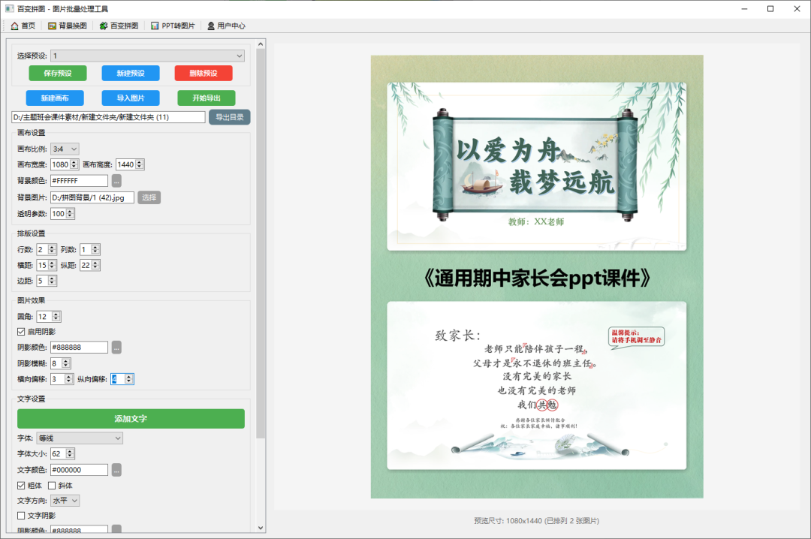Switch to the 背景换图 menu entry
811x539 pixels.
click(66, 26)
